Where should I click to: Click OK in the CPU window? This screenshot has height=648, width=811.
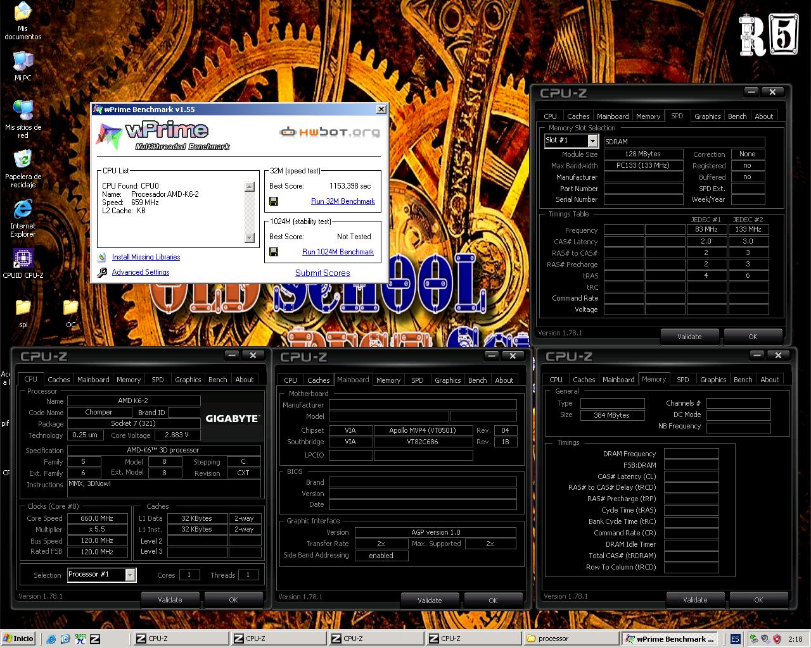(233, 600)
